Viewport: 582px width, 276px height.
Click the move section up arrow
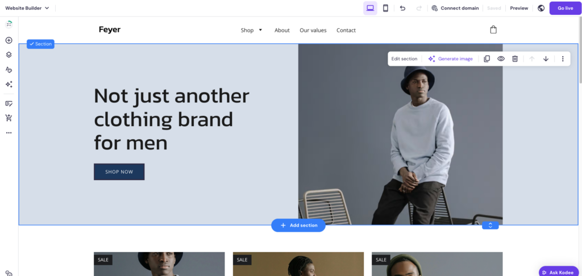point(532,58)
